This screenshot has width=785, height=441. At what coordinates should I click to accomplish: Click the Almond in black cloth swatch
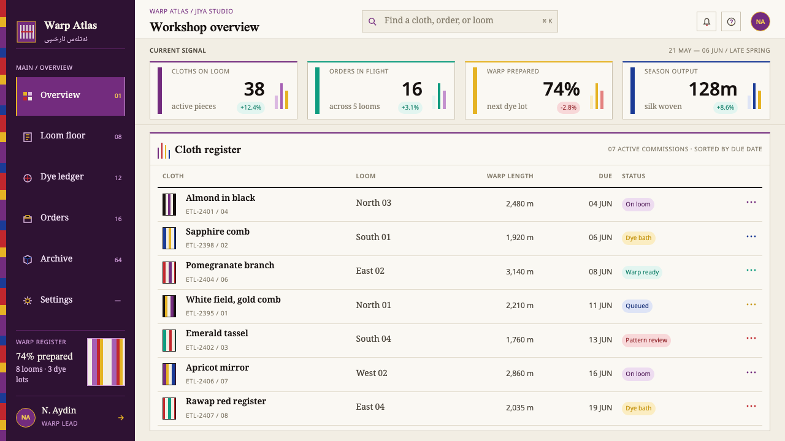[169, 205]
